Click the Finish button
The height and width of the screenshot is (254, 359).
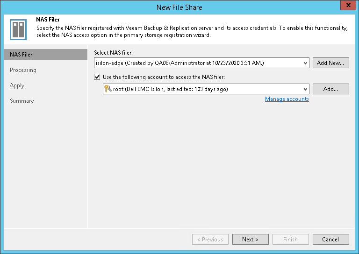290,240
